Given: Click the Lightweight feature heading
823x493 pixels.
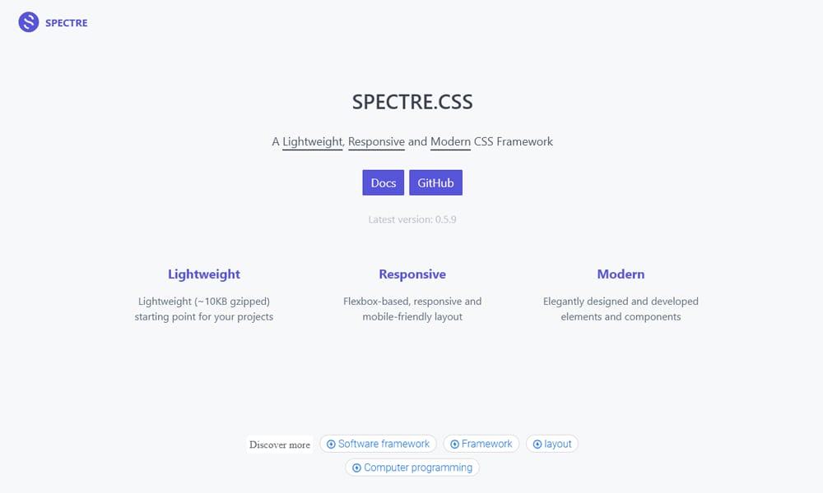Looking at the screenshot, I should pos(203,274).
